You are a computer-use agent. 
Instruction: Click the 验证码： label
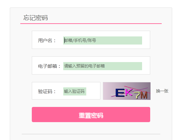pyautogui.click(x=47, y=91)
